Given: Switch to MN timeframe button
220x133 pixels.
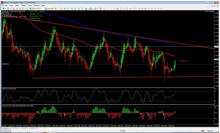Looking at the screenshot, I should 161,8.
